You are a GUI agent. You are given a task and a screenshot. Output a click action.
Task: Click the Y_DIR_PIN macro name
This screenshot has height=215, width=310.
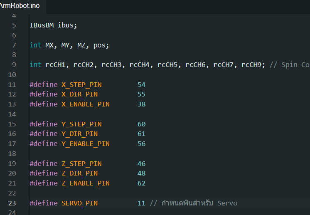(79, 134)
